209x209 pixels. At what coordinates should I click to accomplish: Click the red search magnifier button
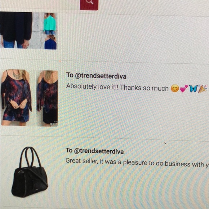coord(89,5)
